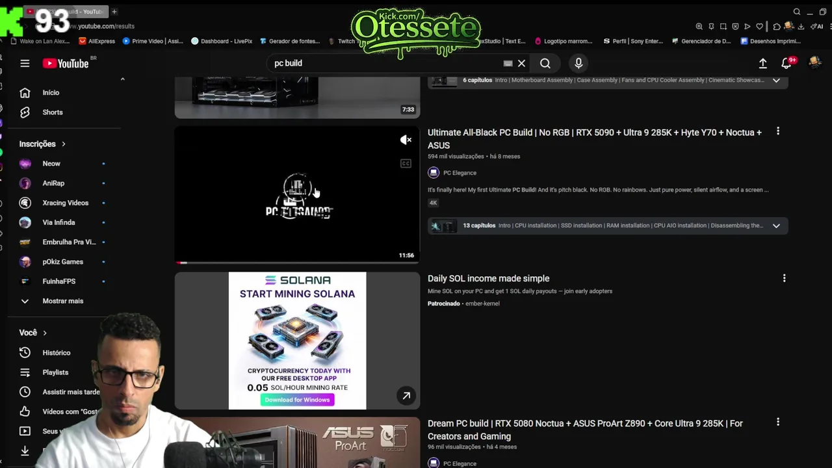Click Download for Windows in Solana ad
The image size is (832, 468).
[297, 400]
